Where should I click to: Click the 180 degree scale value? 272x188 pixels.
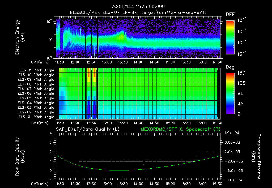241,73
